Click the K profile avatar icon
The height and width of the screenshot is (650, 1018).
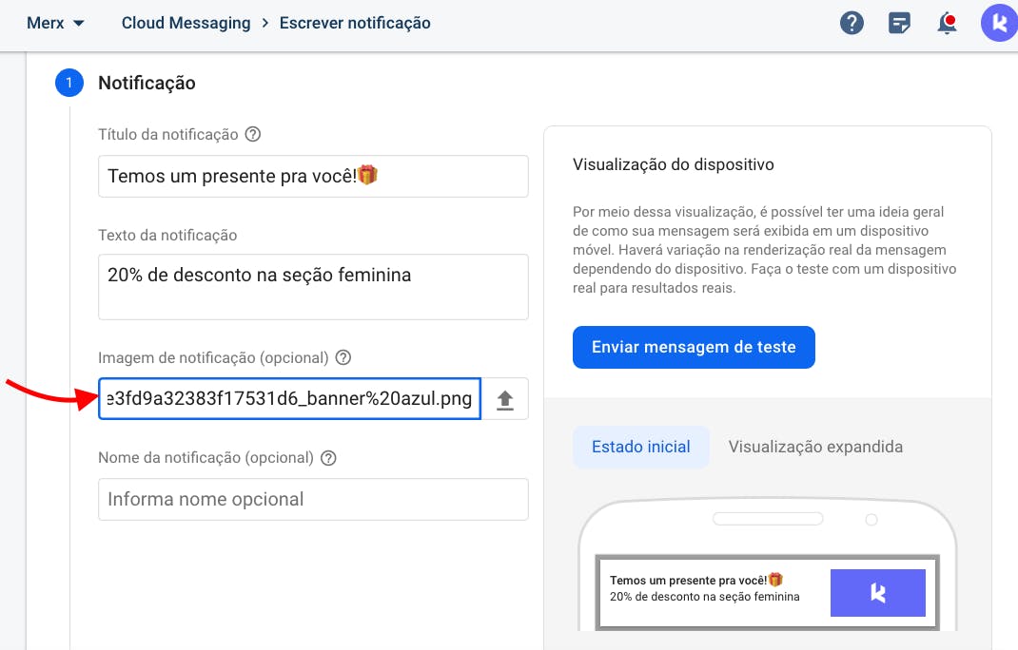tap(998, 23)
